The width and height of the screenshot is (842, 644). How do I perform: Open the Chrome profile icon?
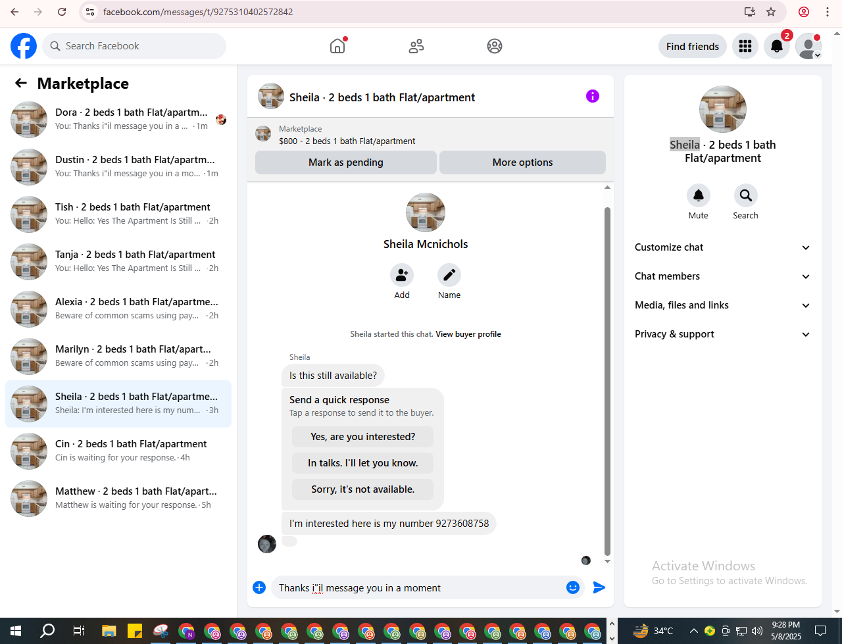pyautogui.click(x=804, y=12)
